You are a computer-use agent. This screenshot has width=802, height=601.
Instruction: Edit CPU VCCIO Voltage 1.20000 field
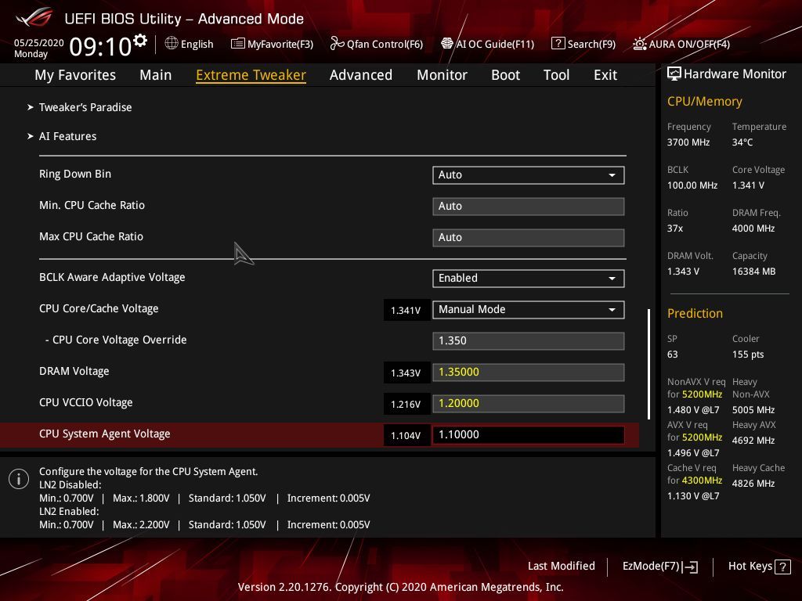[529, 403]
